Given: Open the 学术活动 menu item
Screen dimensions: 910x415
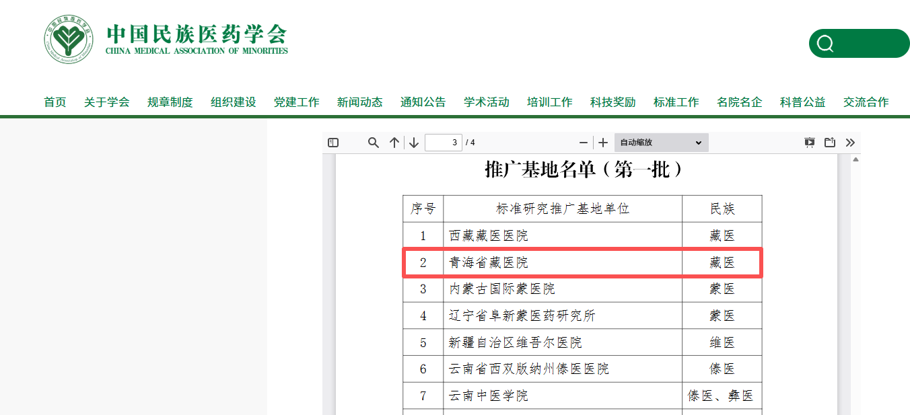Looking at the screenshot, I should (x=487, y=102).
